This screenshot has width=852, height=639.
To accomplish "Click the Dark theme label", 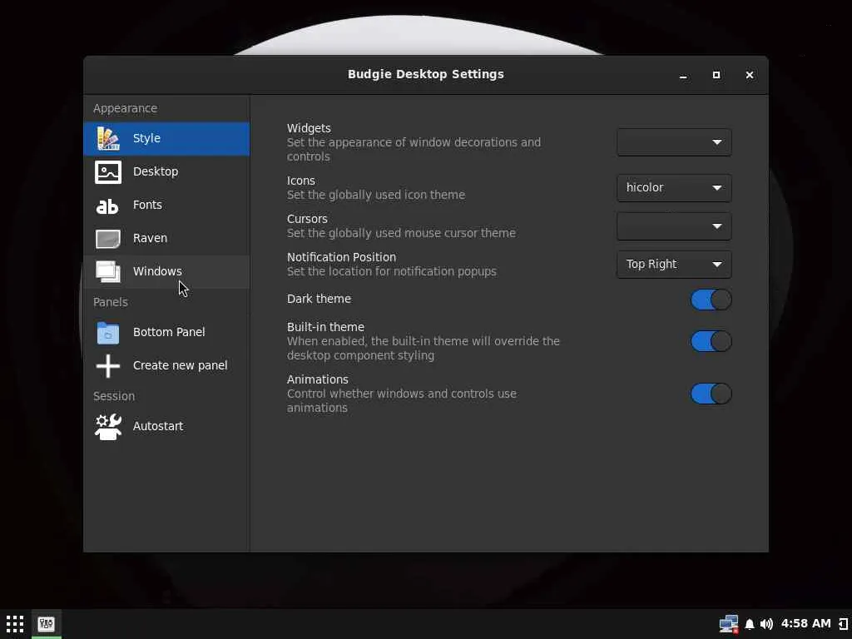I will click(319, 299).
